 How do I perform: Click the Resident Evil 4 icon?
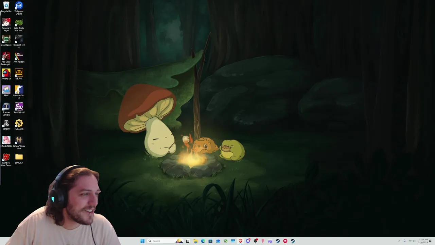tap(19, 42)
